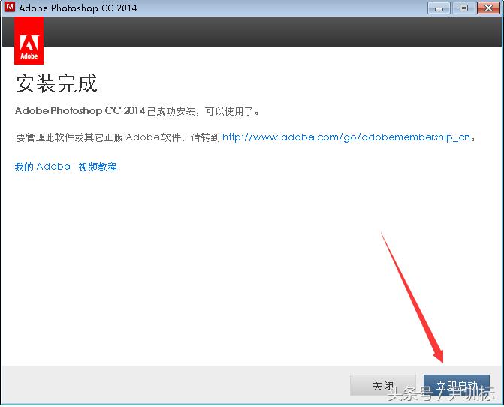Click the 关闭 button
The width and height of the screenshot is (504, 407).
[x=383, y=385]
